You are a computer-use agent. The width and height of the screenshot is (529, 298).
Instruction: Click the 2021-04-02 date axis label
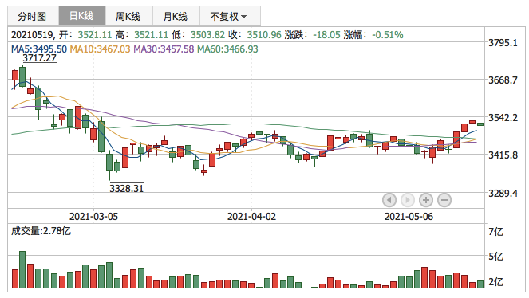point(251,216)
